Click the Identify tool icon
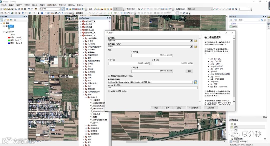Viewport: 270px width, 146px height. [x=42, y=13]
